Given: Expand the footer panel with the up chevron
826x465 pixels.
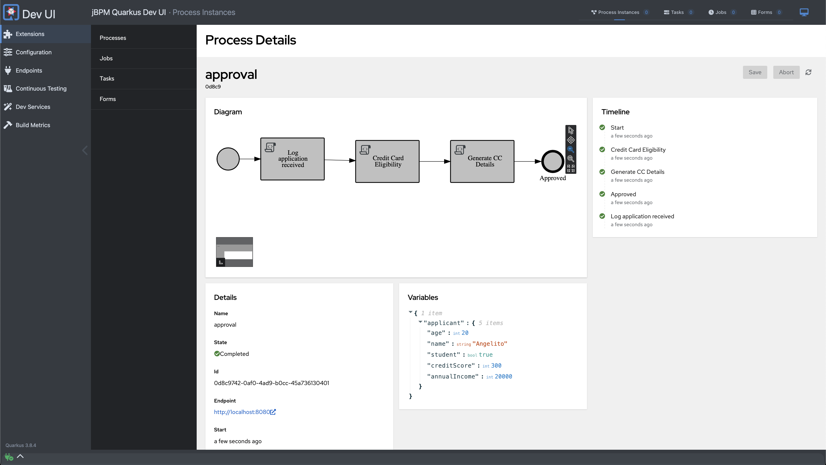Looking at the screenshot, I should pyautogui.click(x=20, y=456).
